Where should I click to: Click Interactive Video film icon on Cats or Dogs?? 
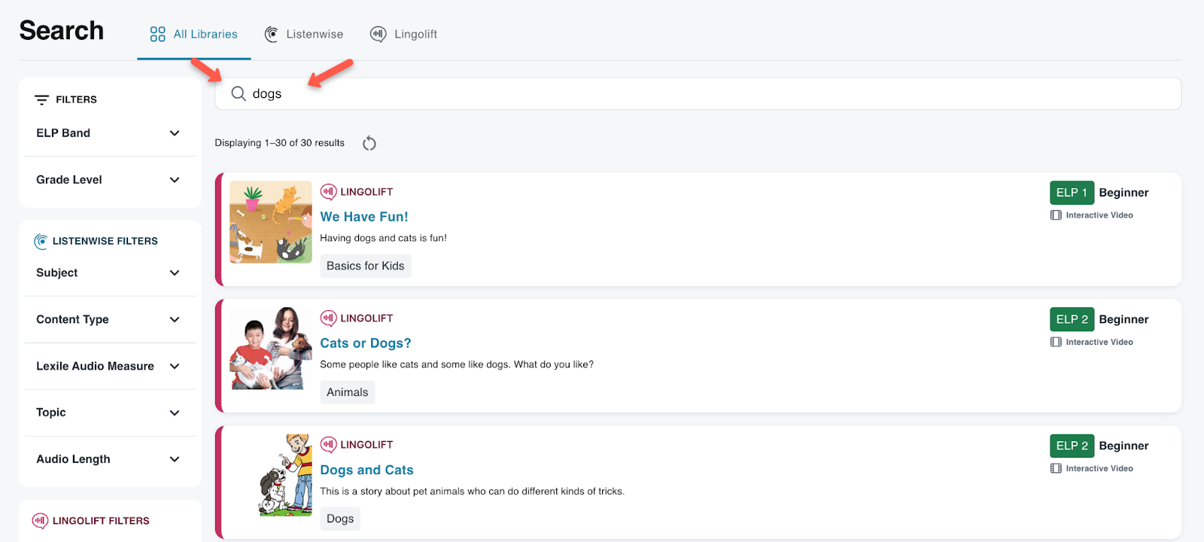1056,342
